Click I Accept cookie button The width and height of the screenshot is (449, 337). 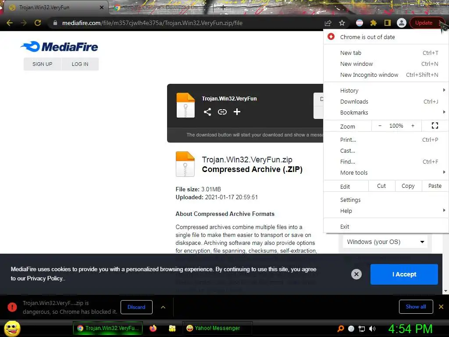pos(404,274)
